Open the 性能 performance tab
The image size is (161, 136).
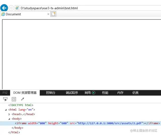pos(105,93)
